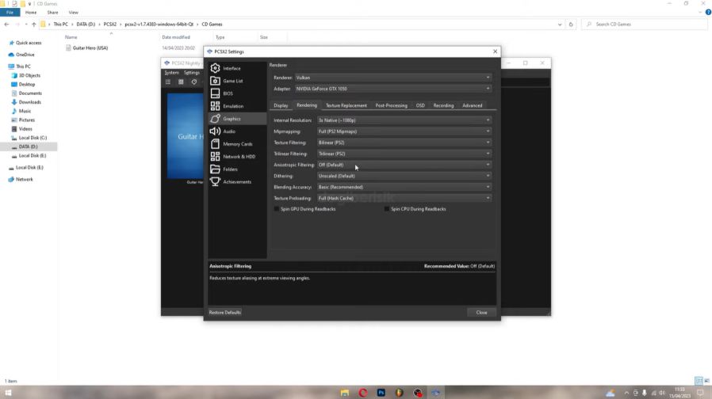Screen dimensions: 712x399
Task: Open the Folders settings icon
Action: tap(215, 169)
